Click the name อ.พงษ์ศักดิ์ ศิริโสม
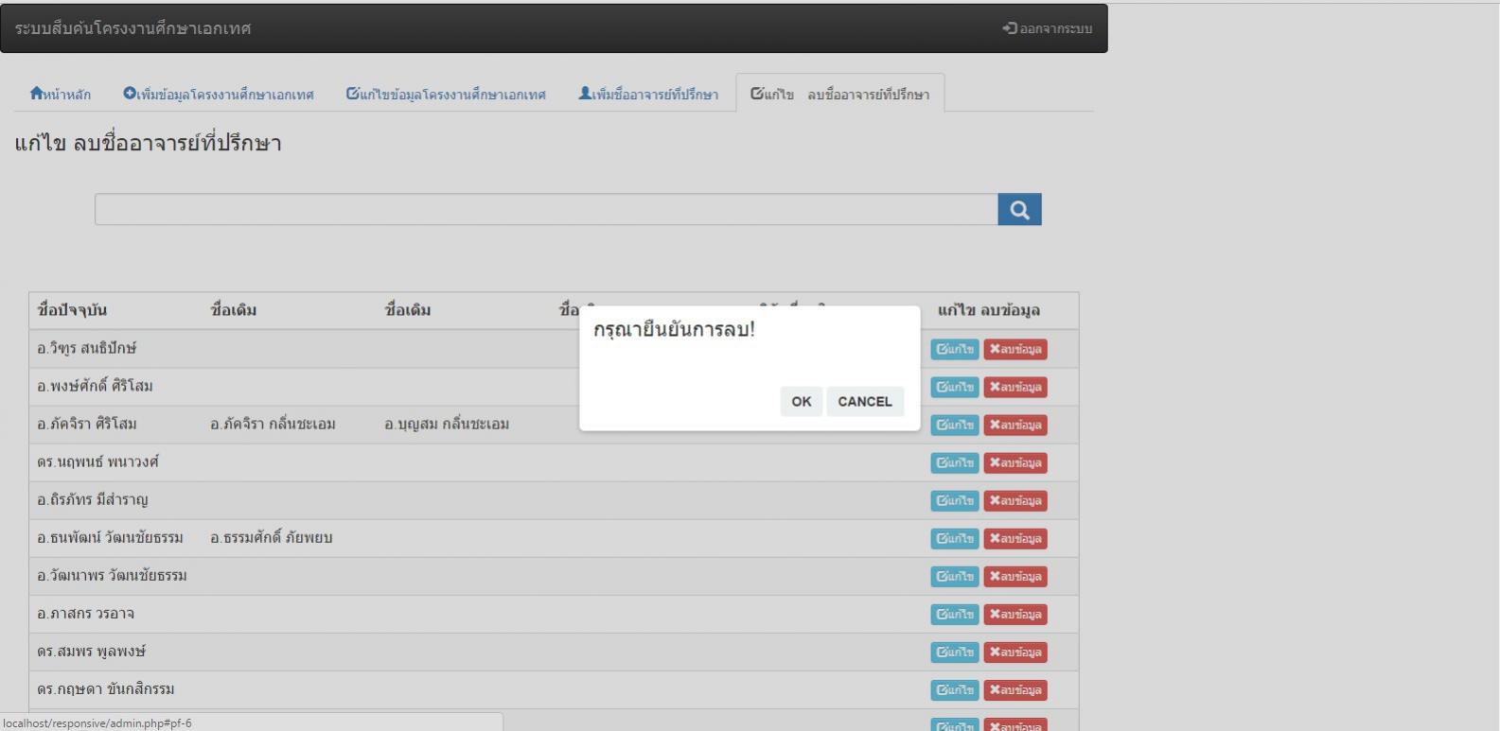This screenshot has height=731, width=1500. click(x=95, y=386)
